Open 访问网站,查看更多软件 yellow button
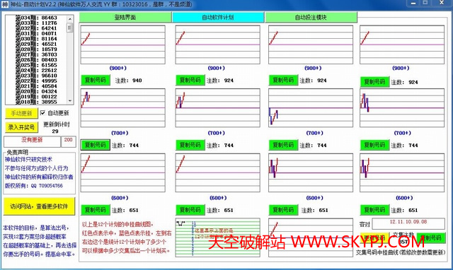 pos(39,206)
